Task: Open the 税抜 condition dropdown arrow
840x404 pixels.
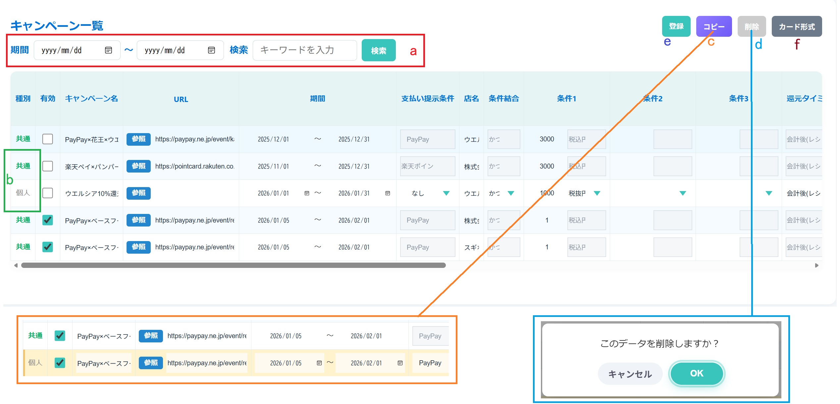Action: 597,193
